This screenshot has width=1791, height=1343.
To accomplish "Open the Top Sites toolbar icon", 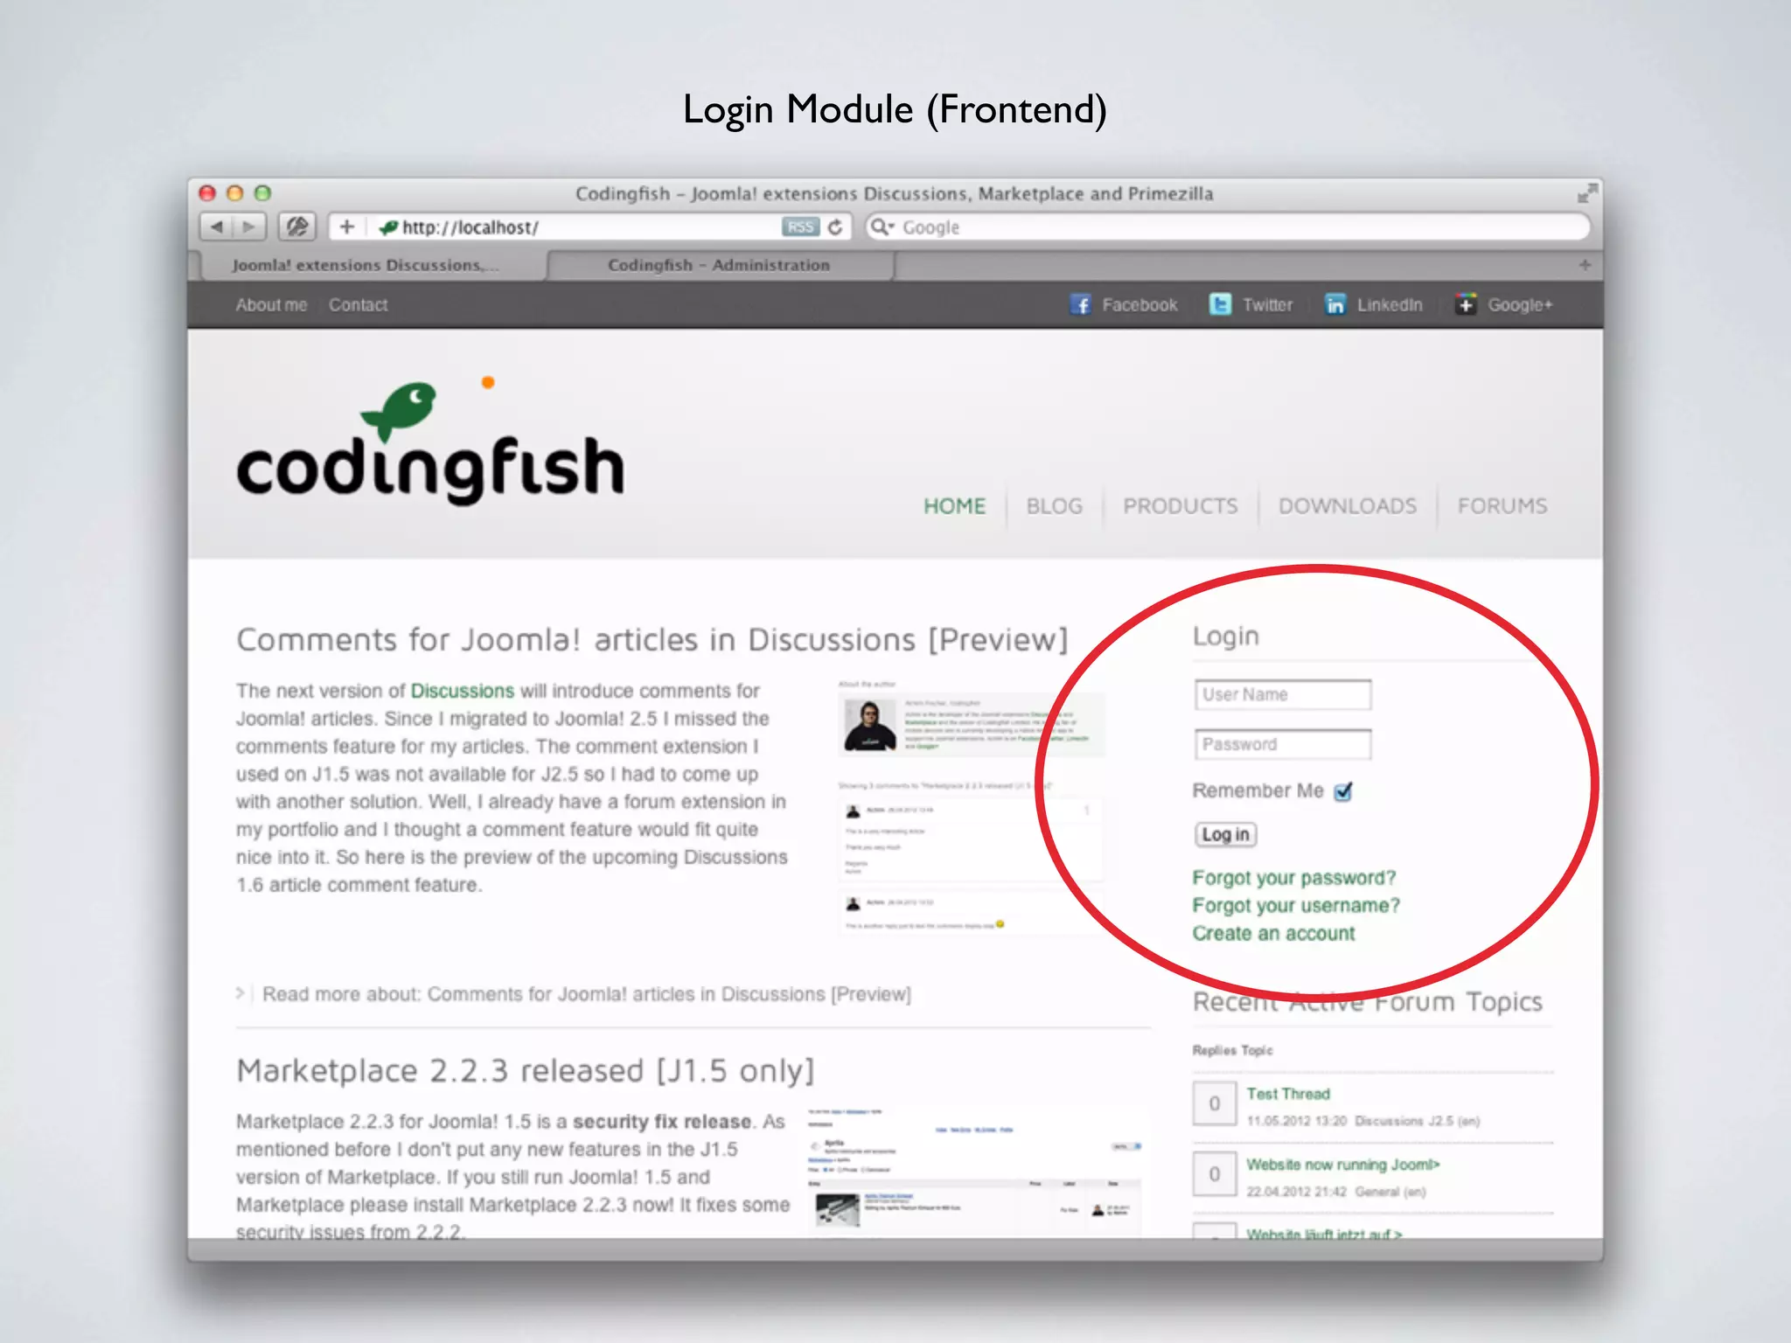I will click(297, 227).
